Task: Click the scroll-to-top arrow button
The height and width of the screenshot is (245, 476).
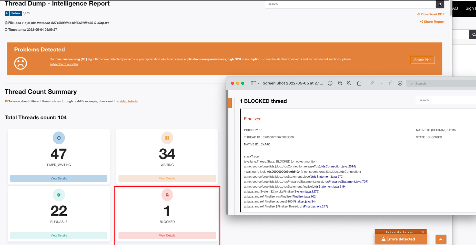Action: (441, 239)
